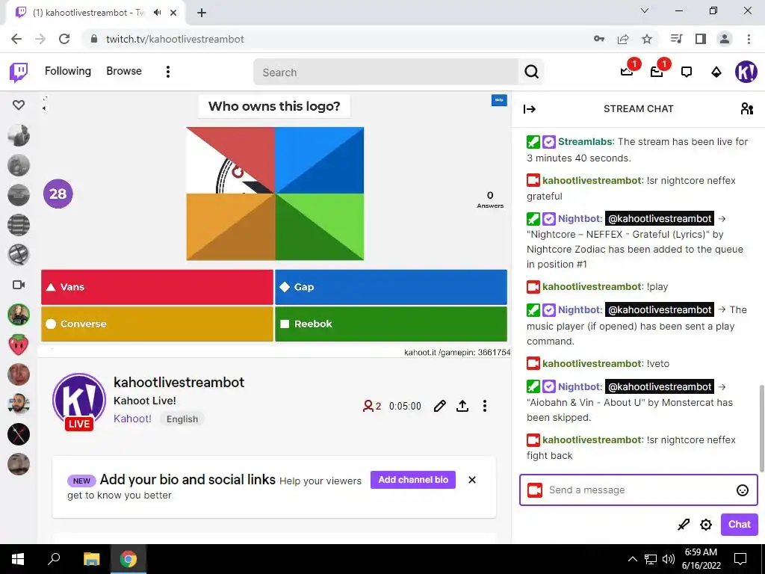Screen dimensions: 765x574
Task: Dismiss the bio and social links banner
Action: [472, 480]
